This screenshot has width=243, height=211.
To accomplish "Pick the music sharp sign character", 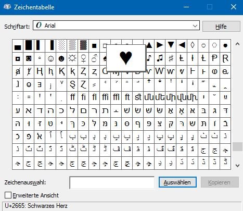I will (171, 59).
